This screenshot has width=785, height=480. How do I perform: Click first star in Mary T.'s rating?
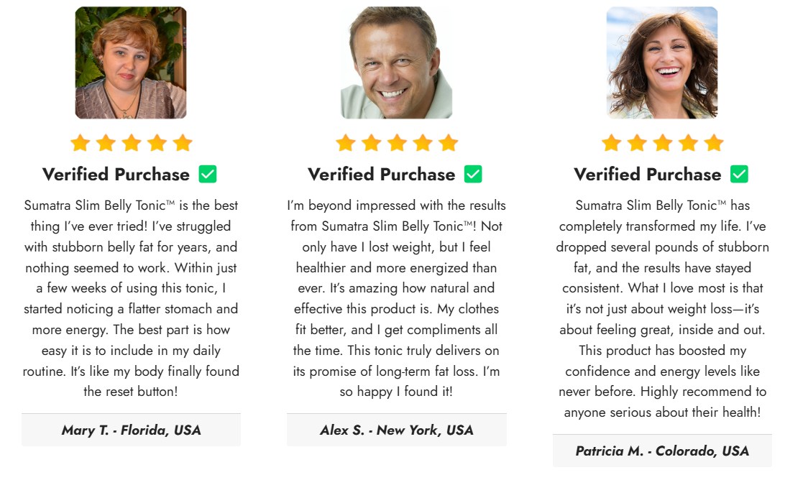pyautogui.click(x=80, y=143)
